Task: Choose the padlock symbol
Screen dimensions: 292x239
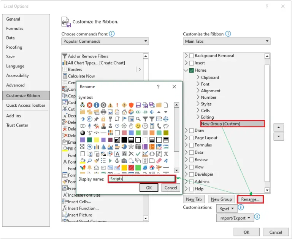Action: pyautogui.click(x=103, y=119)
